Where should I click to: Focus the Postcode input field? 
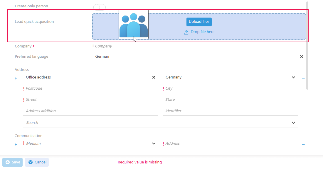pyautogui.click(x=90, y=88)
